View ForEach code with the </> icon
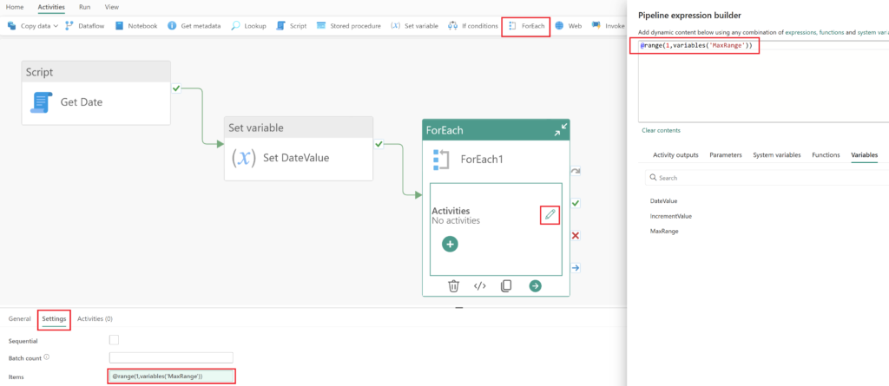 point(479,286)
